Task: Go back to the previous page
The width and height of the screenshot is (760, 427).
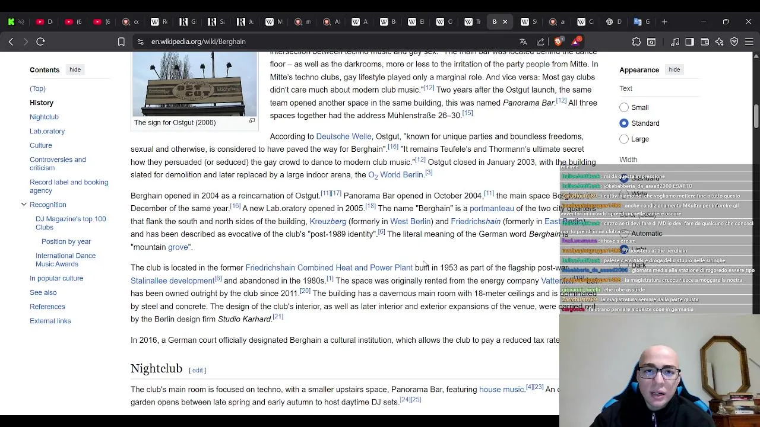Action: 11,42
